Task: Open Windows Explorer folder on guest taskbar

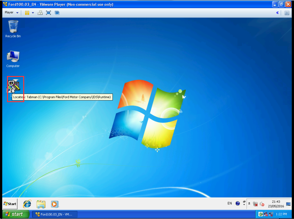Action: (41, 204)
